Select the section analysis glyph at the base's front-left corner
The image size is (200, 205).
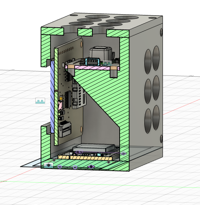tap(49, 165)
